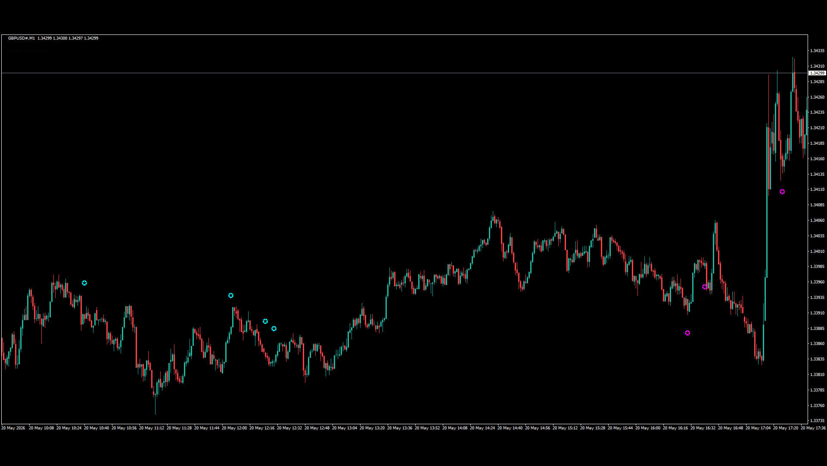Select the cyan star marker near the 1.33895 level

point(265,321)
